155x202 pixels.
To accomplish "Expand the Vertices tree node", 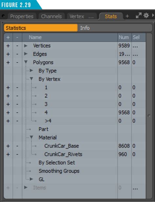I will (x=26, y=46).
